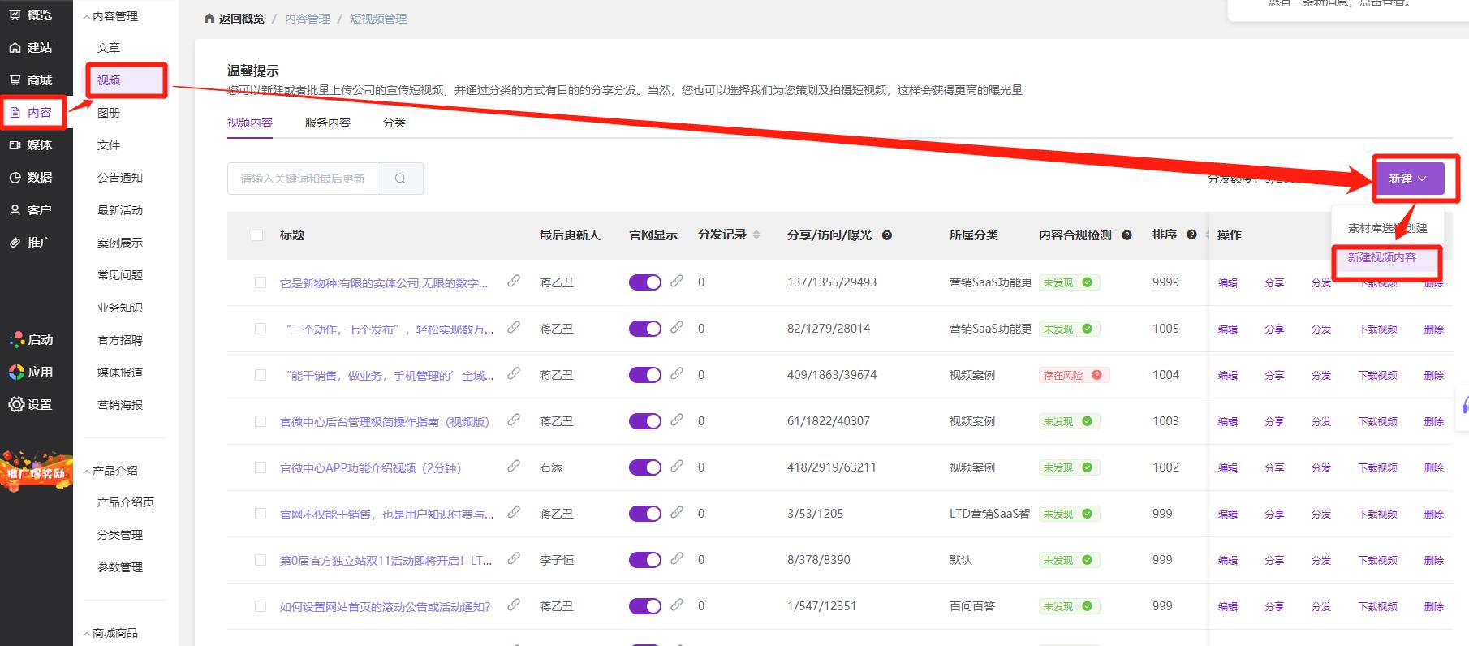Copy link icon beside 能干销售 title

tap(514, 373)
